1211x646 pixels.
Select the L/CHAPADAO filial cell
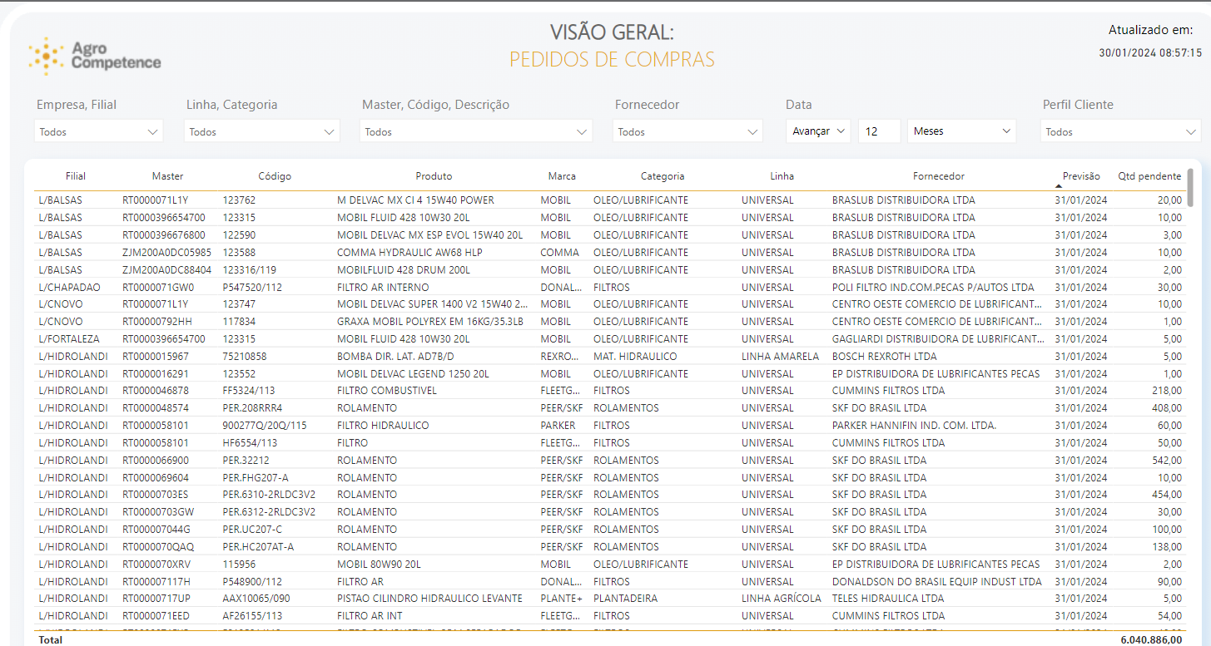coord(69,288)
